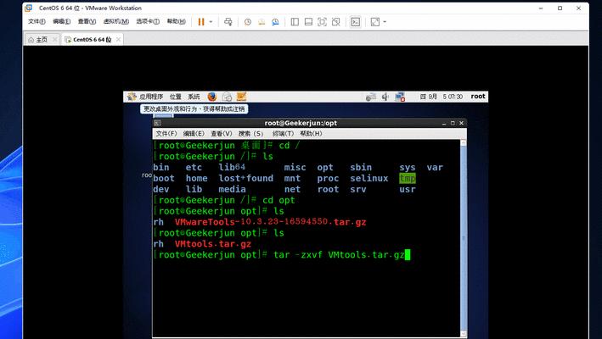Screen dimensions: 602x339
Task: Open the snapshot manager icon
Action: tap(275, 22)
